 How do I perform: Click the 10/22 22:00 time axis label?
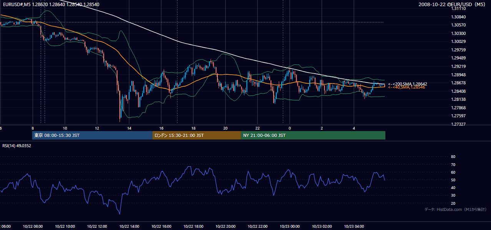257,226
